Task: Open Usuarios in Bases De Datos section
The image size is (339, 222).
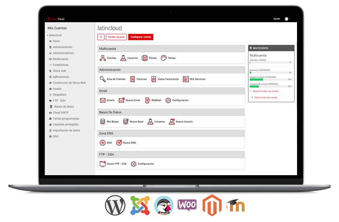Action: [150, 121]
